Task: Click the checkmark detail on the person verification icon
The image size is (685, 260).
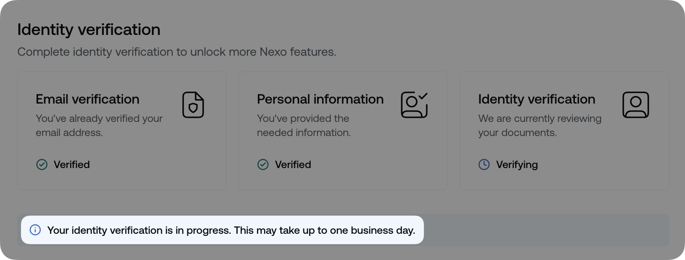Action: click(423, 96)
